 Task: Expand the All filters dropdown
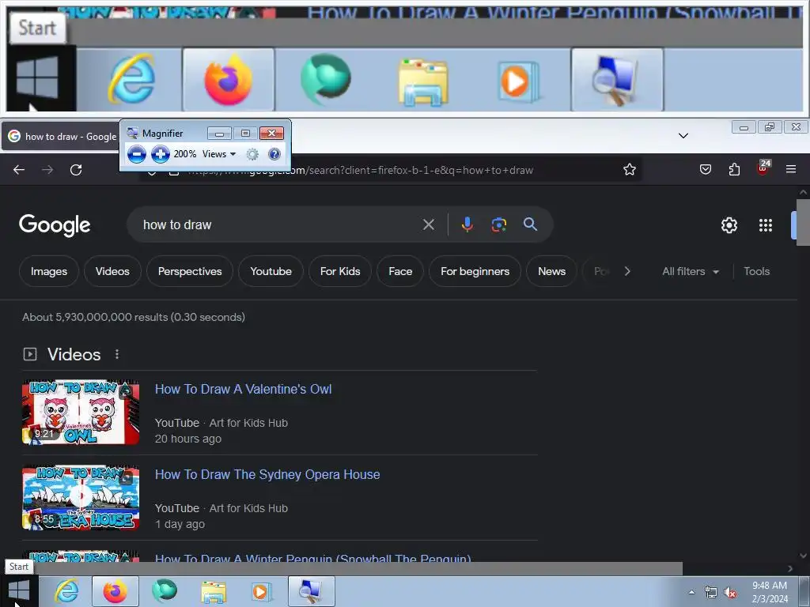pyautogui.click(x=691, y=271)
